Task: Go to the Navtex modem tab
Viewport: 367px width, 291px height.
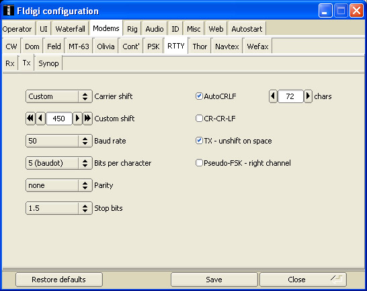Action: (x=227, y=46)
